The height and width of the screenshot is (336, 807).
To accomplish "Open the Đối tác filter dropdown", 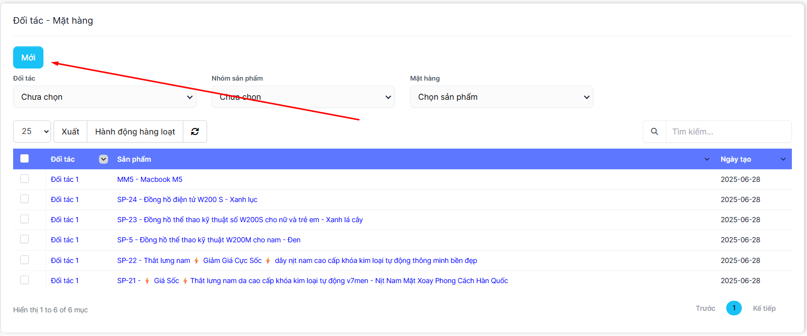I will pyautogui.click(x=105, y=97).
